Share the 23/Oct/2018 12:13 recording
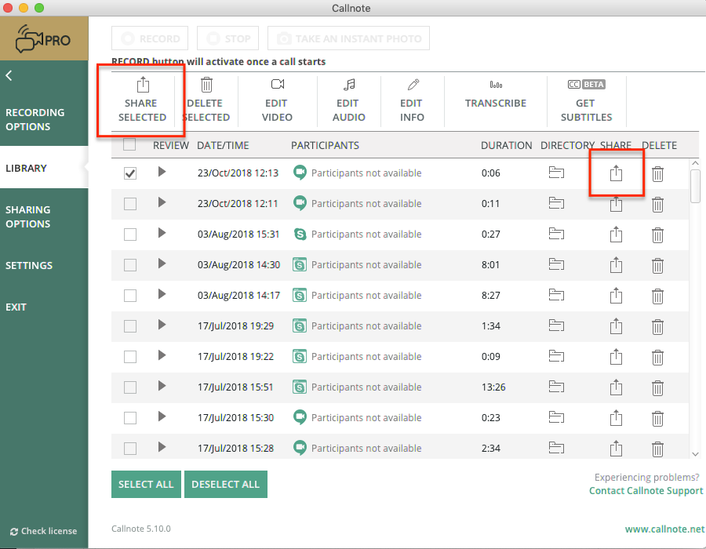Image resolution: width=706 pixels, height=549 pixels. pyautogui.click(x=616, y=173)
